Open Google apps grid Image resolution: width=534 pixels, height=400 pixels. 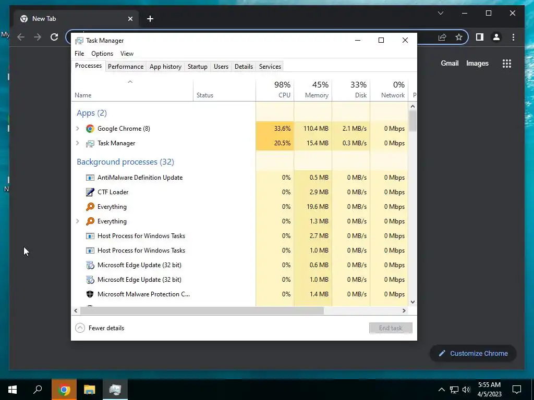tap(507, 63)
